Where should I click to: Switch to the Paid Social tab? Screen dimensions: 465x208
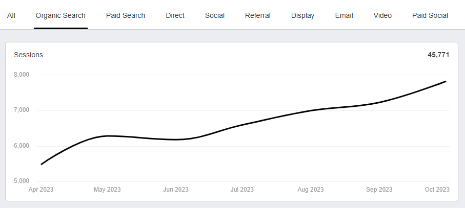tap(430, 15)
